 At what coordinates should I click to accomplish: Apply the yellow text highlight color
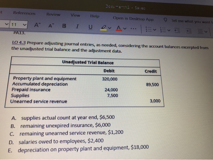[103, 28]
